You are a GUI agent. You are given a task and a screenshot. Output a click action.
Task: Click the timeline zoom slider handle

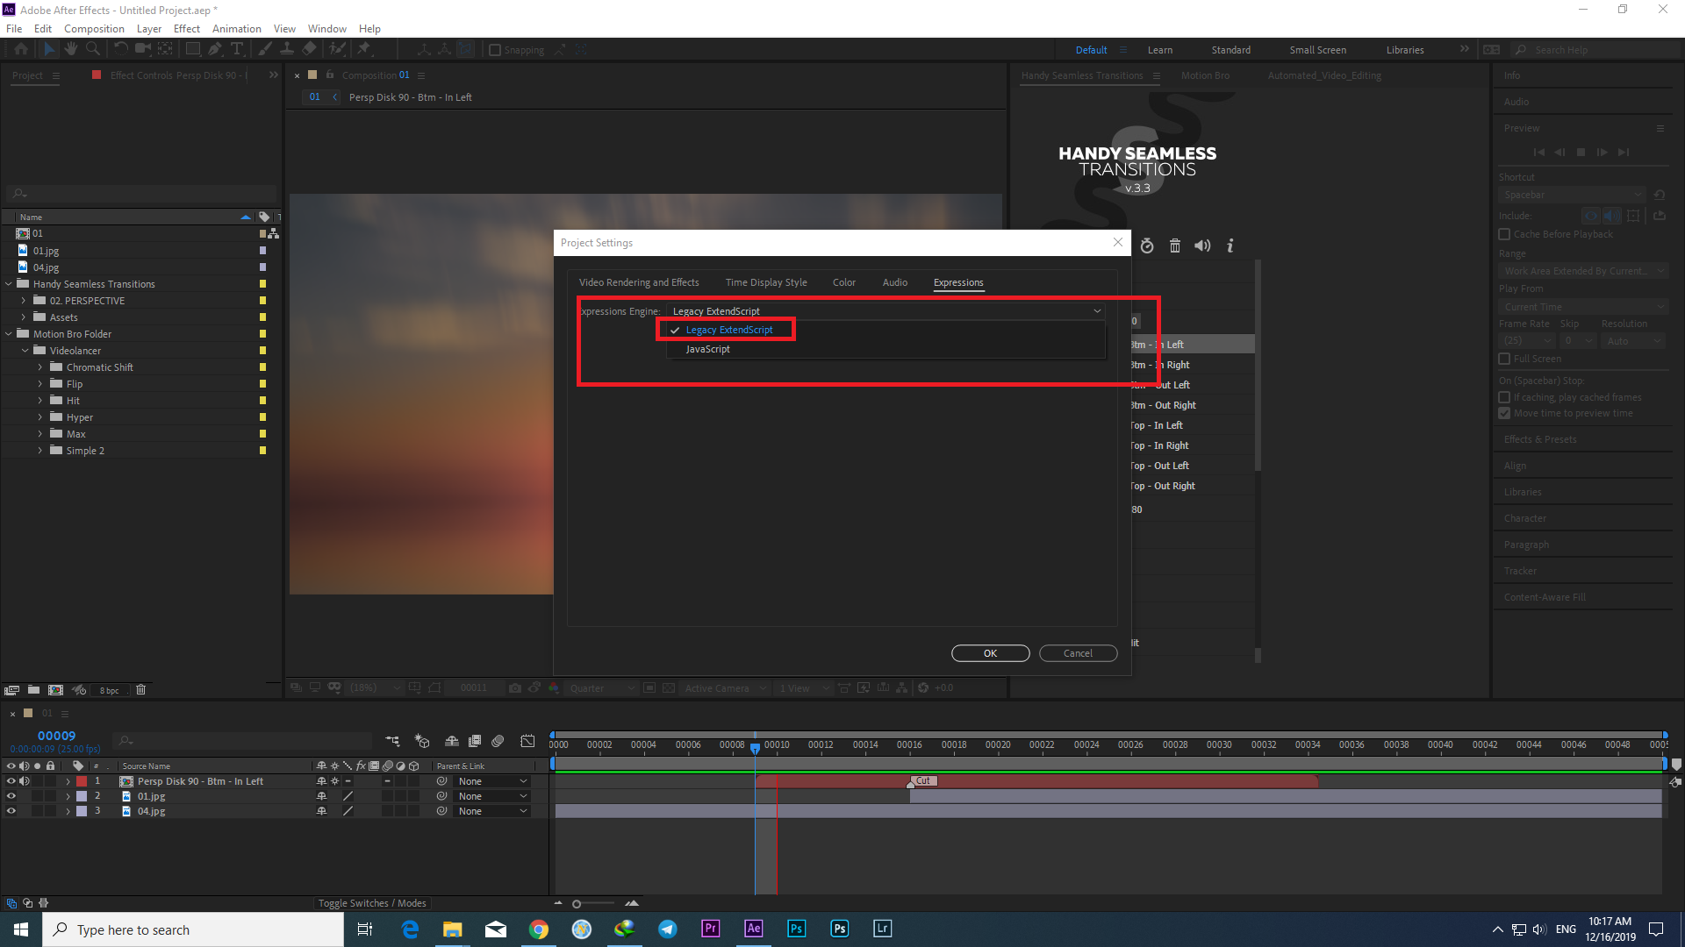577,903
